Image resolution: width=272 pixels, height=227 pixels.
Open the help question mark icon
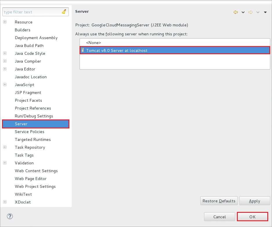10,216
